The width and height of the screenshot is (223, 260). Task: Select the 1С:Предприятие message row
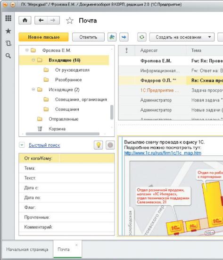(171, 91)
